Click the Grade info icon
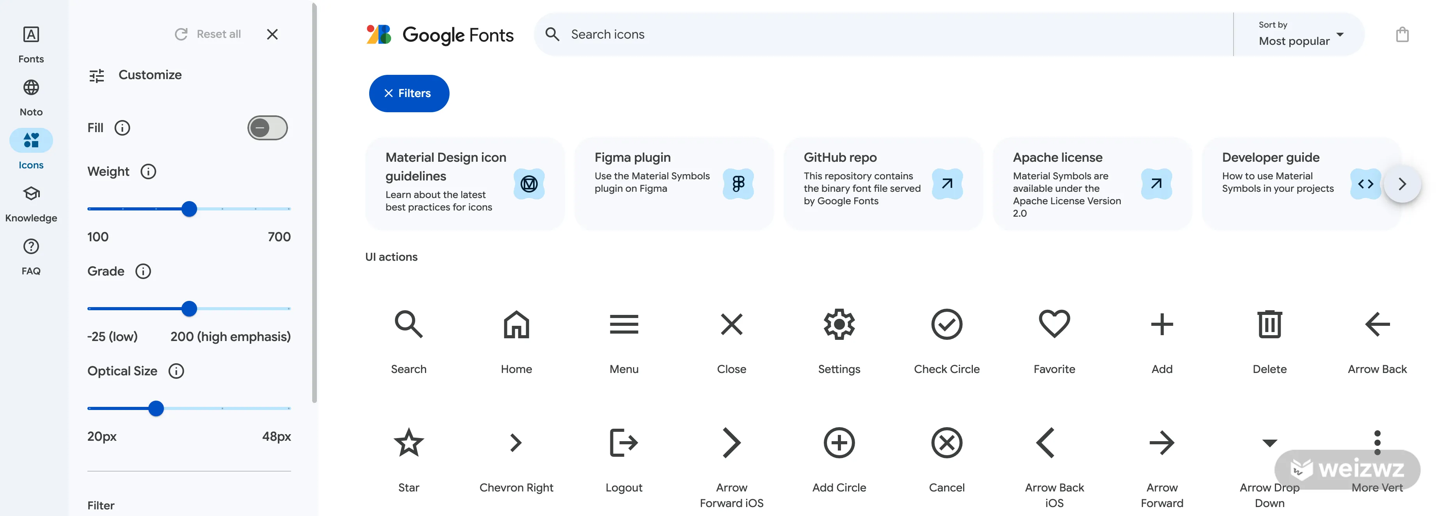 143,272
